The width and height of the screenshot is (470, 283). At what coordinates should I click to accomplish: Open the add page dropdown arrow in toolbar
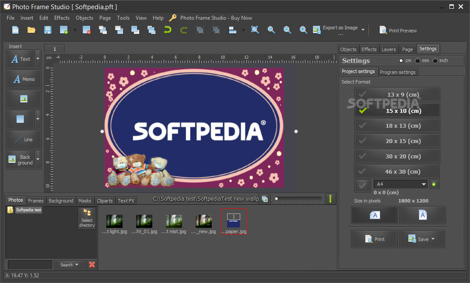[75, 30]
